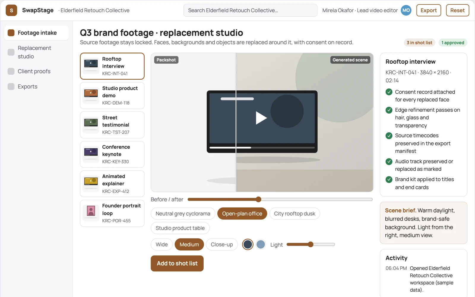Click the Footage intake sidebar icon
The height and width of the screenshot is (297, 475).
click(x=11, y=33)
